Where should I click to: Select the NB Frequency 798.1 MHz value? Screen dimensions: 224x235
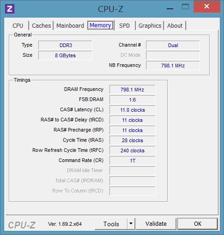(173, 66)
